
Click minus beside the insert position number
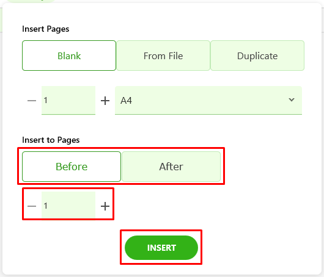[x=32, y=206]
